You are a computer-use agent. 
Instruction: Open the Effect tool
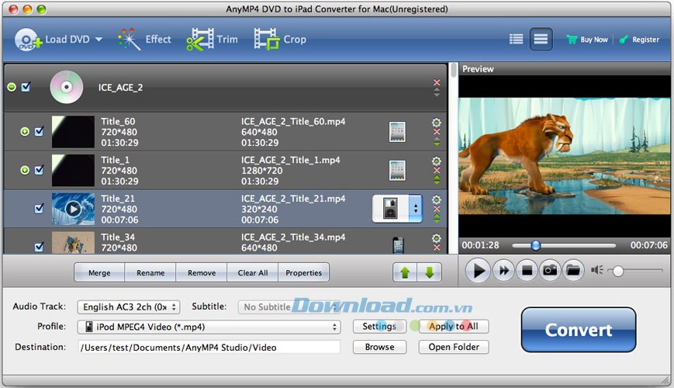pyautogui.click(x=144, y=40)
